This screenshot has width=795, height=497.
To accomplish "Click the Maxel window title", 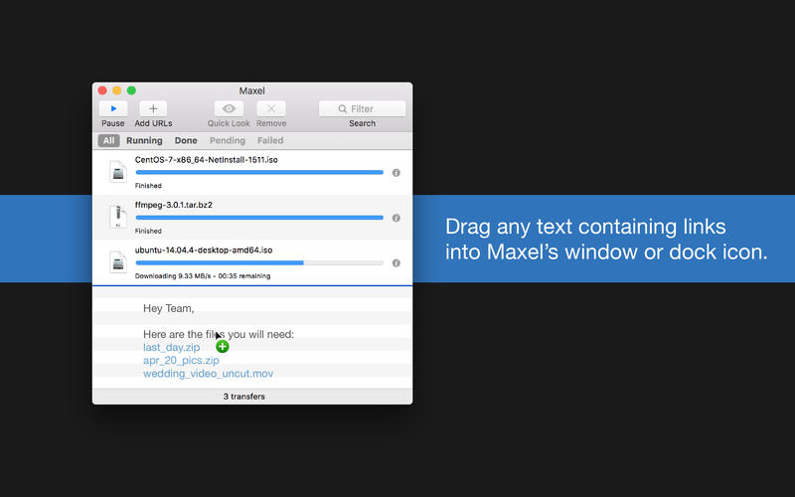I will 252,90.
